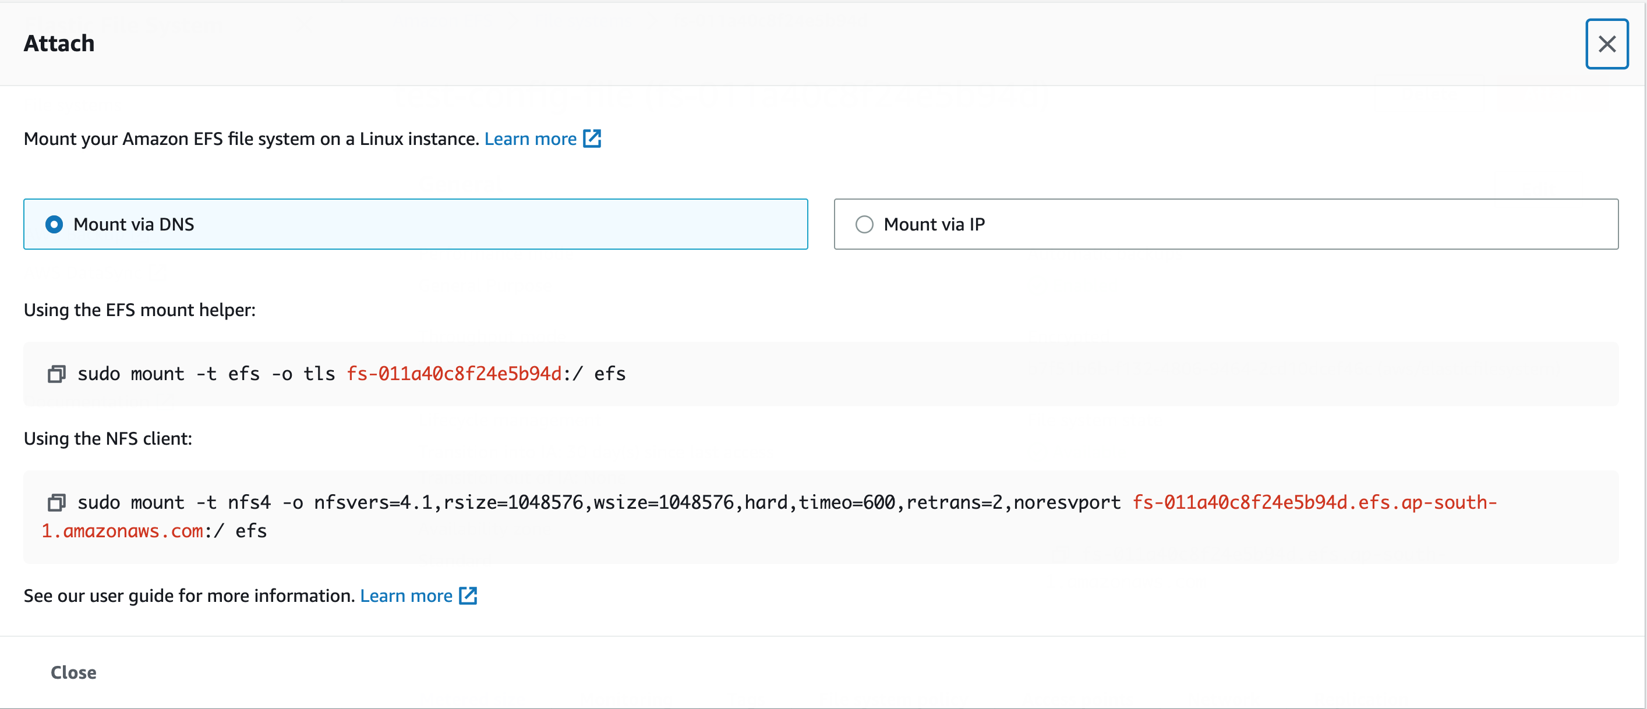Click the 'Using the EFS mount helper' label
Screen dimensions: 1647x709
[139, 310]
